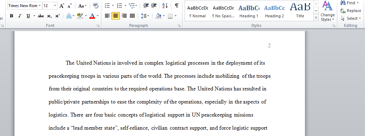Expand the Numbering library dropdown arrow
Viewport: 365px width, 136px height.
(125, 6)
